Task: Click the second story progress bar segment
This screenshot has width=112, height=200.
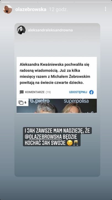Action: pyautogui.click(x=56, y=2)
